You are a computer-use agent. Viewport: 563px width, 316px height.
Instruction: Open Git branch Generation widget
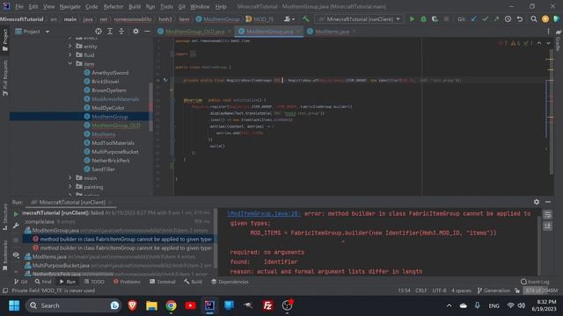(494, 291)
